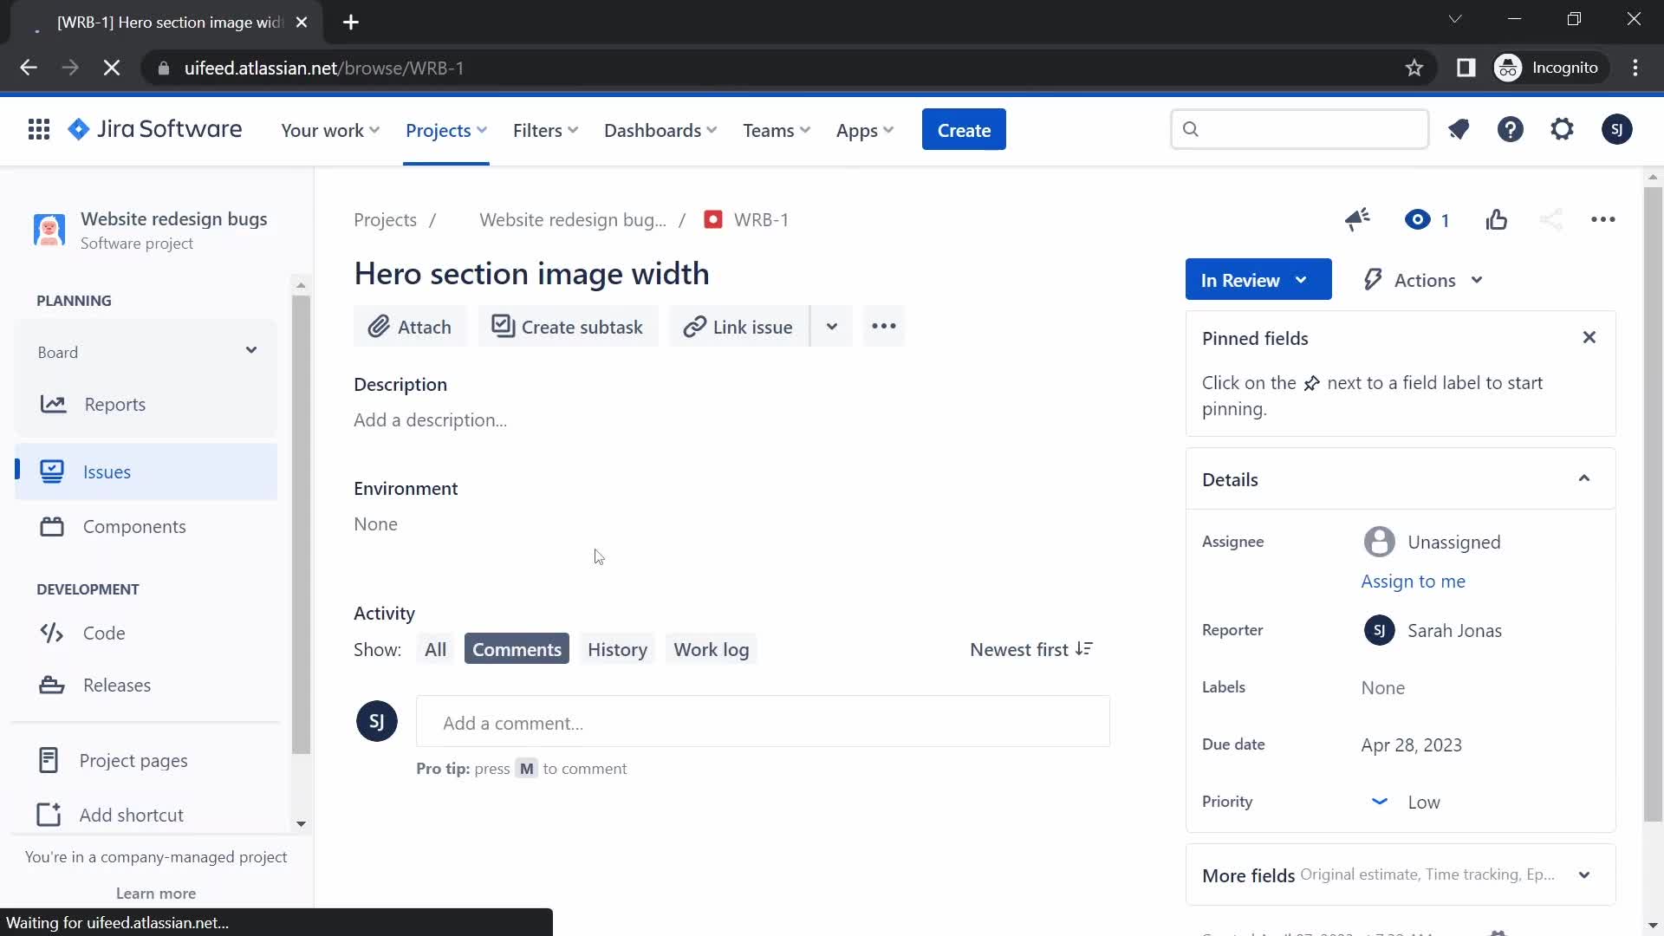Expand the Actions dropdown menu
The width and height of the screenshot is (1664, 936).
tap(1423, 280)
